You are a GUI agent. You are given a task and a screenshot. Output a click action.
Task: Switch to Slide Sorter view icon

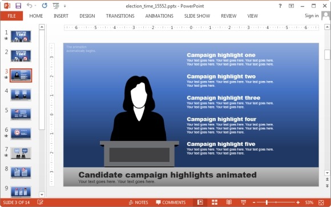pos(215,202)
